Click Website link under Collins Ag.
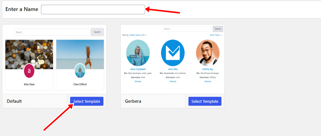 coord(207,81)
